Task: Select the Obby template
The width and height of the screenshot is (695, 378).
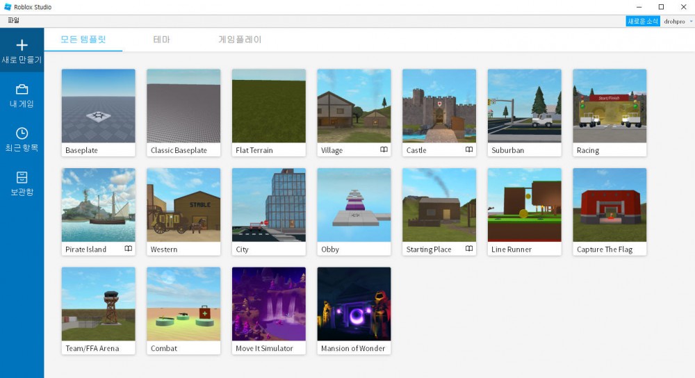Action: coord(354,211)
